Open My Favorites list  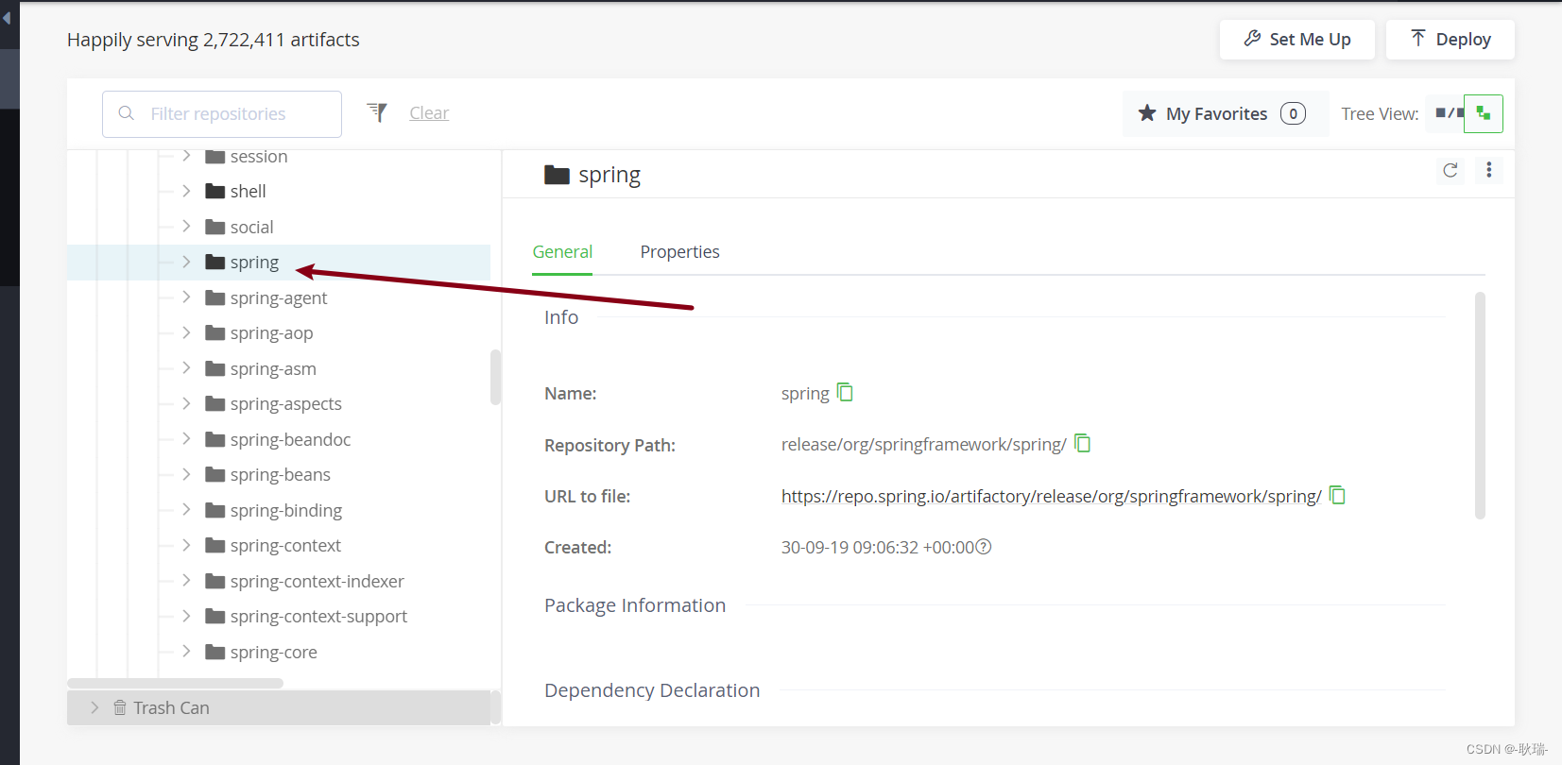click(x=1226, y=113)
